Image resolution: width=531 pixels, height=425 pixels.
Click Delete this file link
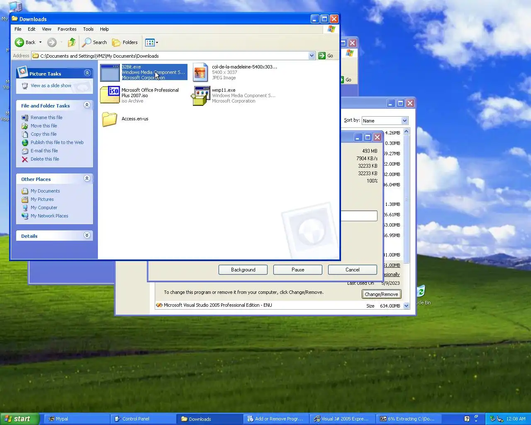[x=45, y=159]
